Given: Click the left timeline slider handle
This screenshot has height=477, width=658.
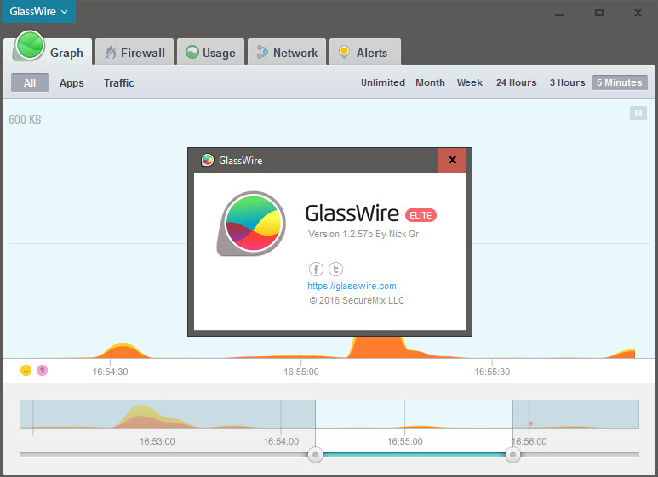Looking at the screenshot, I should [x=315, y=454].
